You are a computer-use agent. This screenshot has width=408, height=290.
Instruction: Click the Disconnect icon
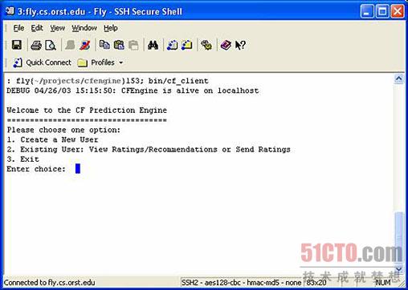pyautogui.click(x=85, y=45)
